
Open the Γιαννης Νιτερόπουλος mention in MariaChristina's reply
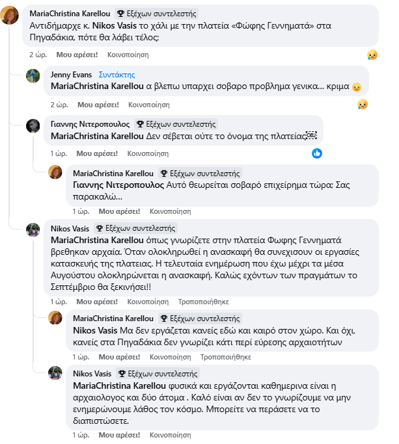(117, 185)
